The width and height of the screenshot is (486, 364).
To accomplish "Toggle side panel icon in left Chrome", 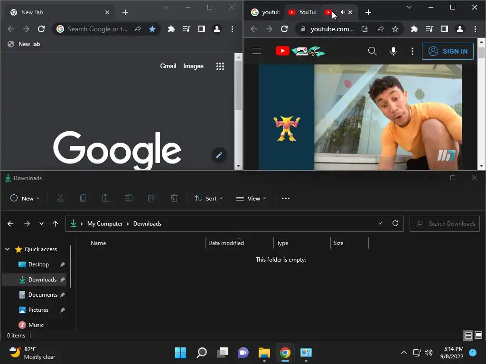I will pyautogui.click(x=201, y=29).
